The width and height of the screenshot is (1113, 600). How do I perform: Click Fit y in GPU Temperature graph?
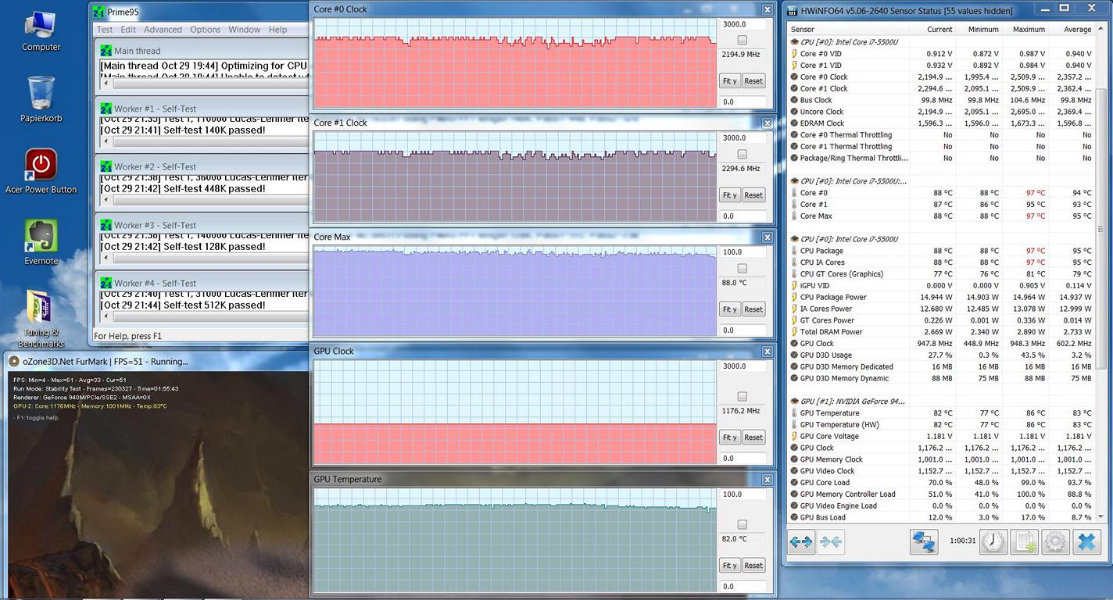click(729, 566)
